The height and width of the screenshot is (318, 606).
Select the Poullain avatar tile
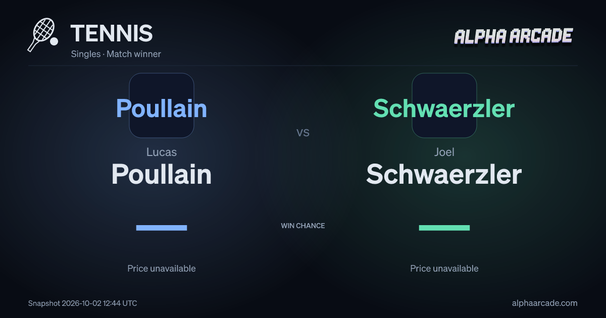[162, 105]
